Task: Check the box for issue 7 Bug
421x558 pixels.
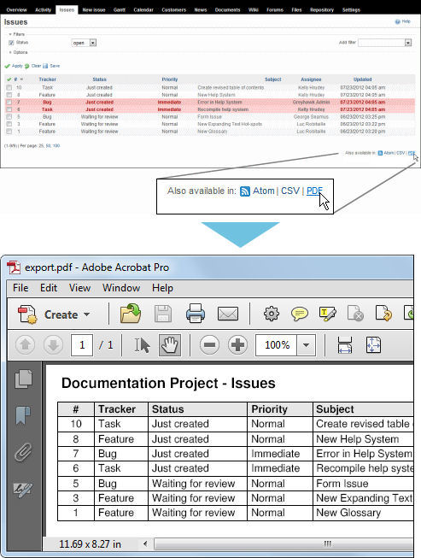Action: tap(9, 103)
